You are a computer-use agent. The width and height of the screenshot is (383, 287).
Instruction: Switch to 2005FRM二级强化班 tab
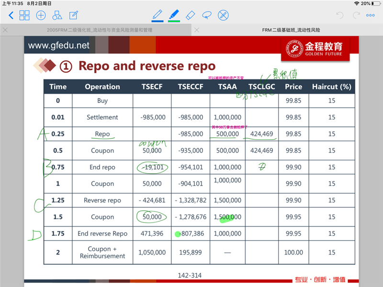point(100,30)
